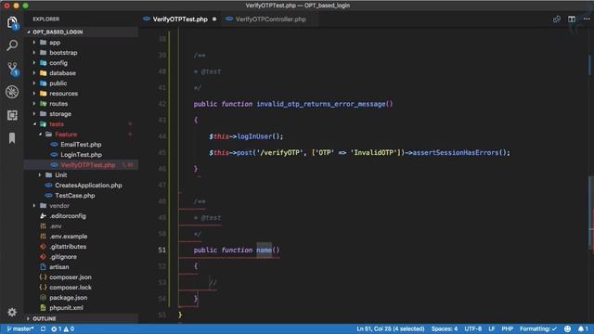
Task: Click the cursor position Ln 51, Col 25 indicator
Action: [x=390, y=328]
